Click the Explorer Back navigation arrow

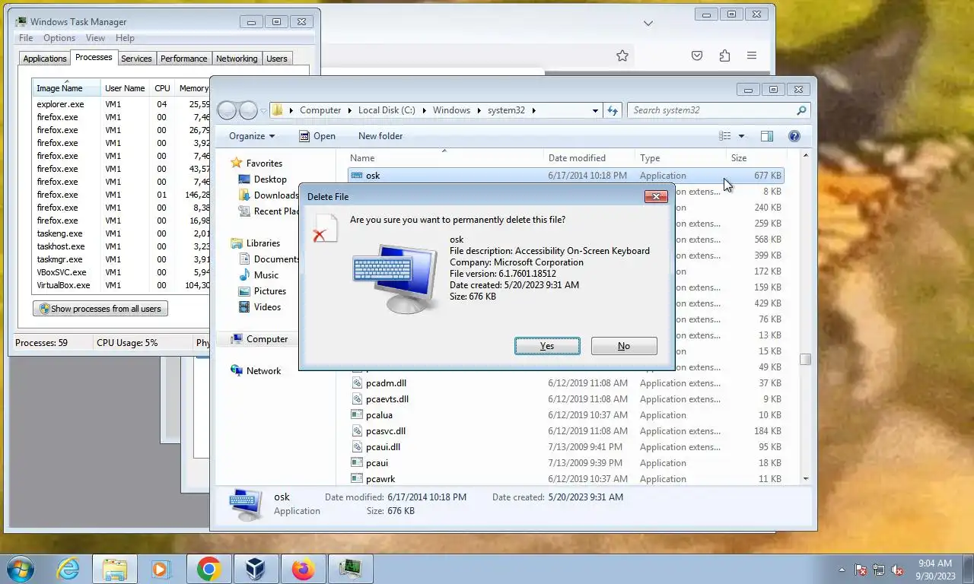228,110
